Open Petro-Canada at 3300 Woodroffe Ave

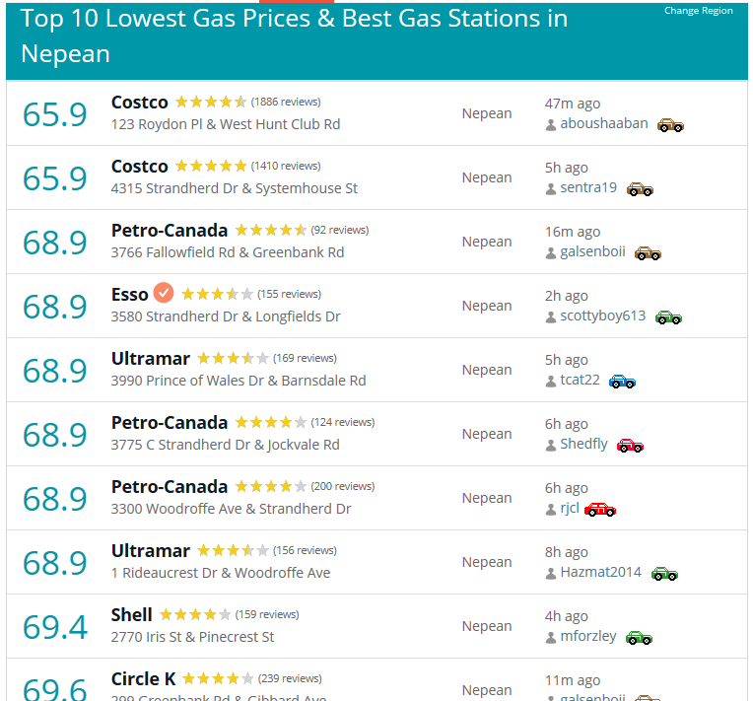point(170,487)
